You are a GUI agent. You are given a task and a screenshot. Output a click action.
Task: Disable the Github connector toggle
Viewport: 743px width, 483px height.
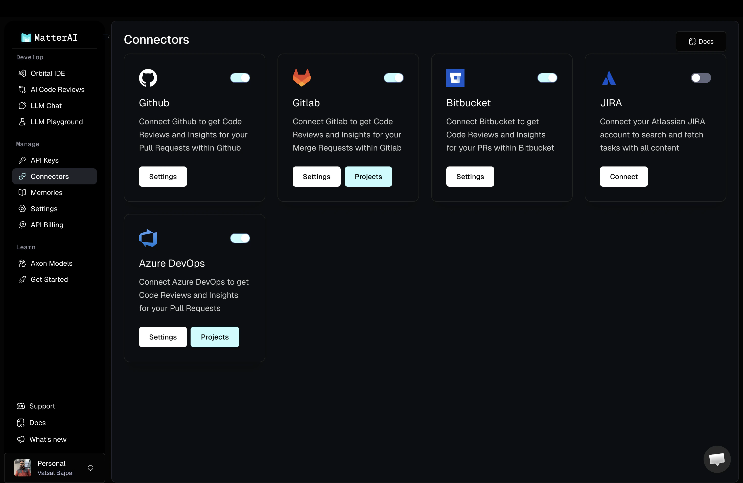240,78
